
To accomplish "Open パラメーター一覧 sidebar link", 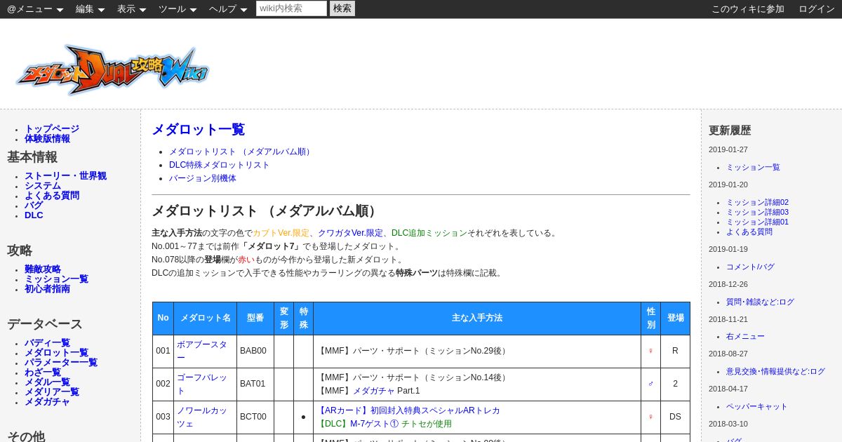I will [61, 363].
